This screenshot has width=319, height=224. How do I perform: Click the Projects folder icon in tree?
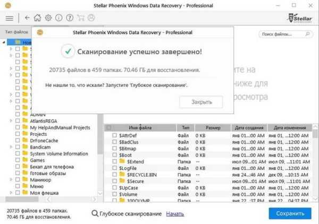tap(25, 134)
